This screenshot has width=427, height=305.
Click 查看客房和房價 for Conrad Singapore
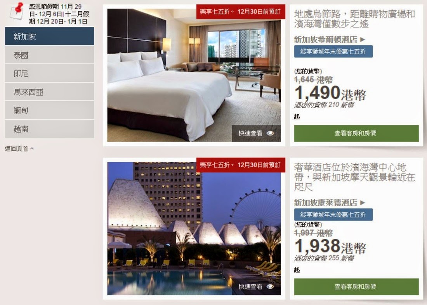click(356, 286)
